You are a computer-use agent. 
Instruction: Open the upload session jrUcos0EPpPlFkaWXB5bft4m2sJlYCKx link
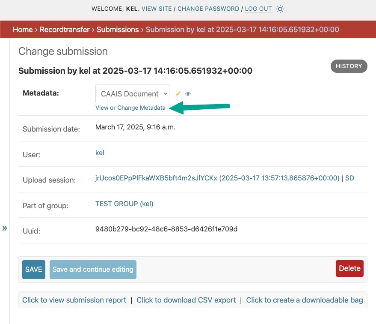225,178
